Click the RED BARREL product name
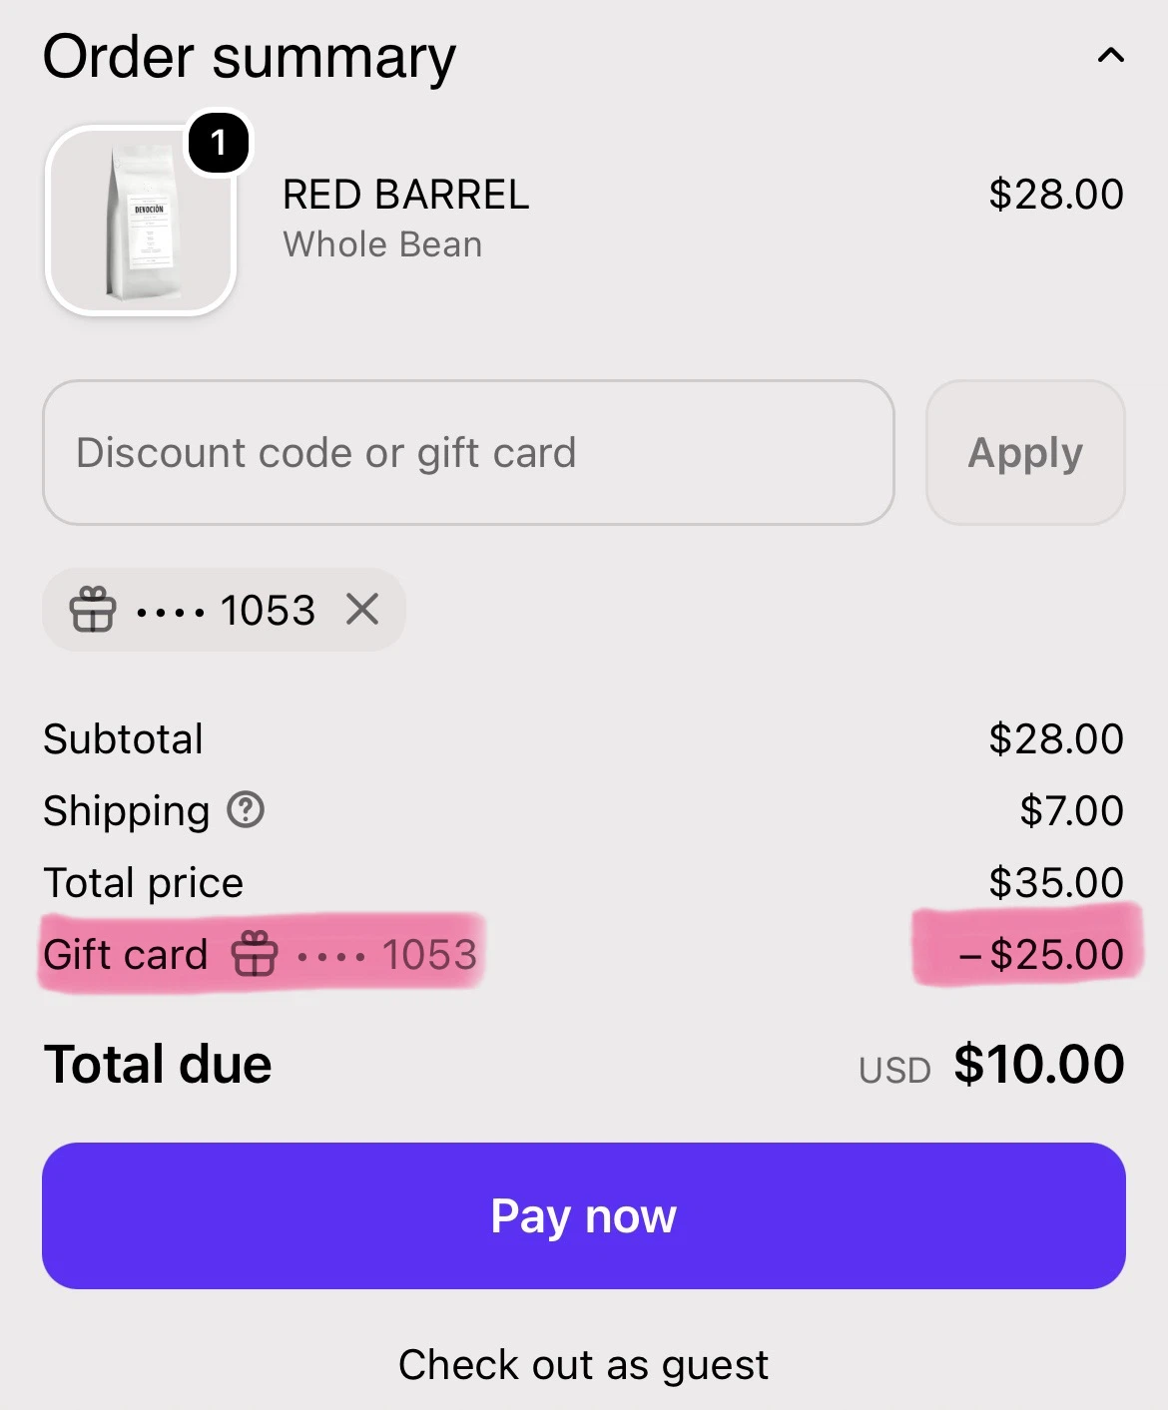 tap(406, 195)
